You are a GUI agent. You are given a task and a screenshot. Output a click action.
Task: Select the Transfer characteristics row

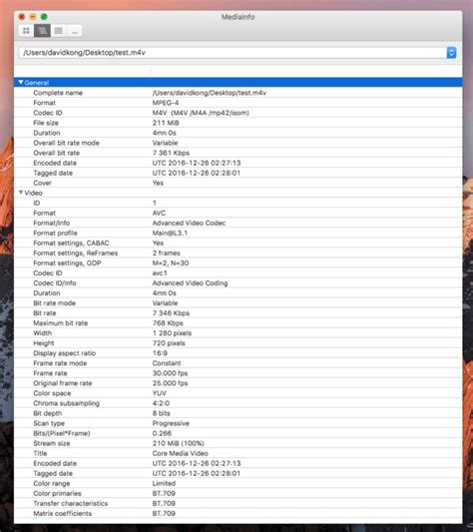click(x=237, y=503)
